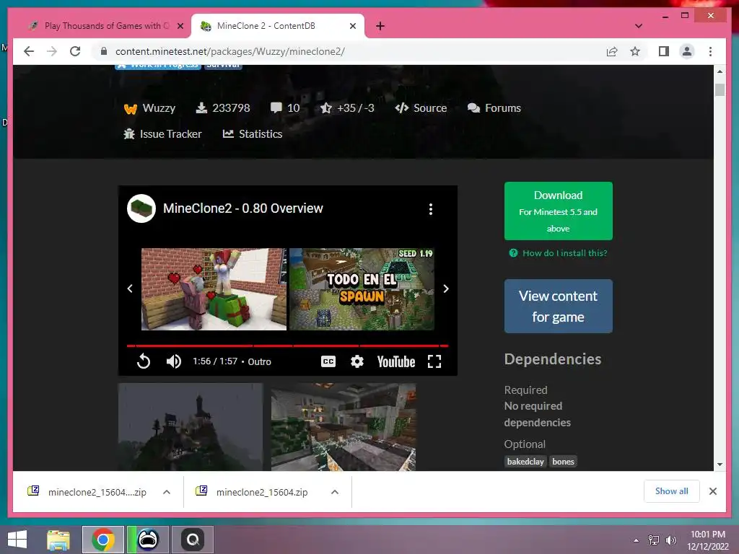Click the browser back arrow
Viewport: 739px width, 554px height.
pyautogui.click(x=29, y=51)
